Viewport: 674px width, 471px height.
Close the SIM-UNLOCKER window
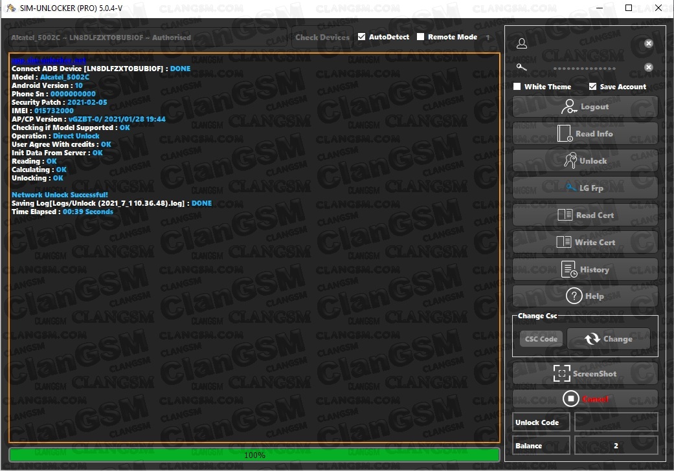pyautogui.click(x=658, y=8)
